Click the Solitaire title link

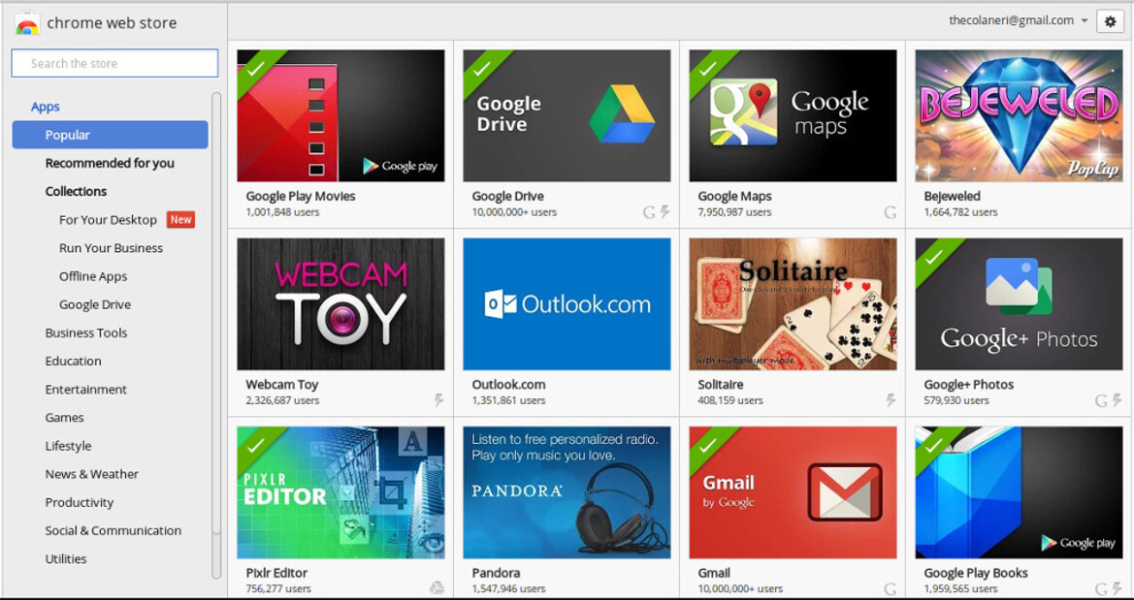(721, 385)
